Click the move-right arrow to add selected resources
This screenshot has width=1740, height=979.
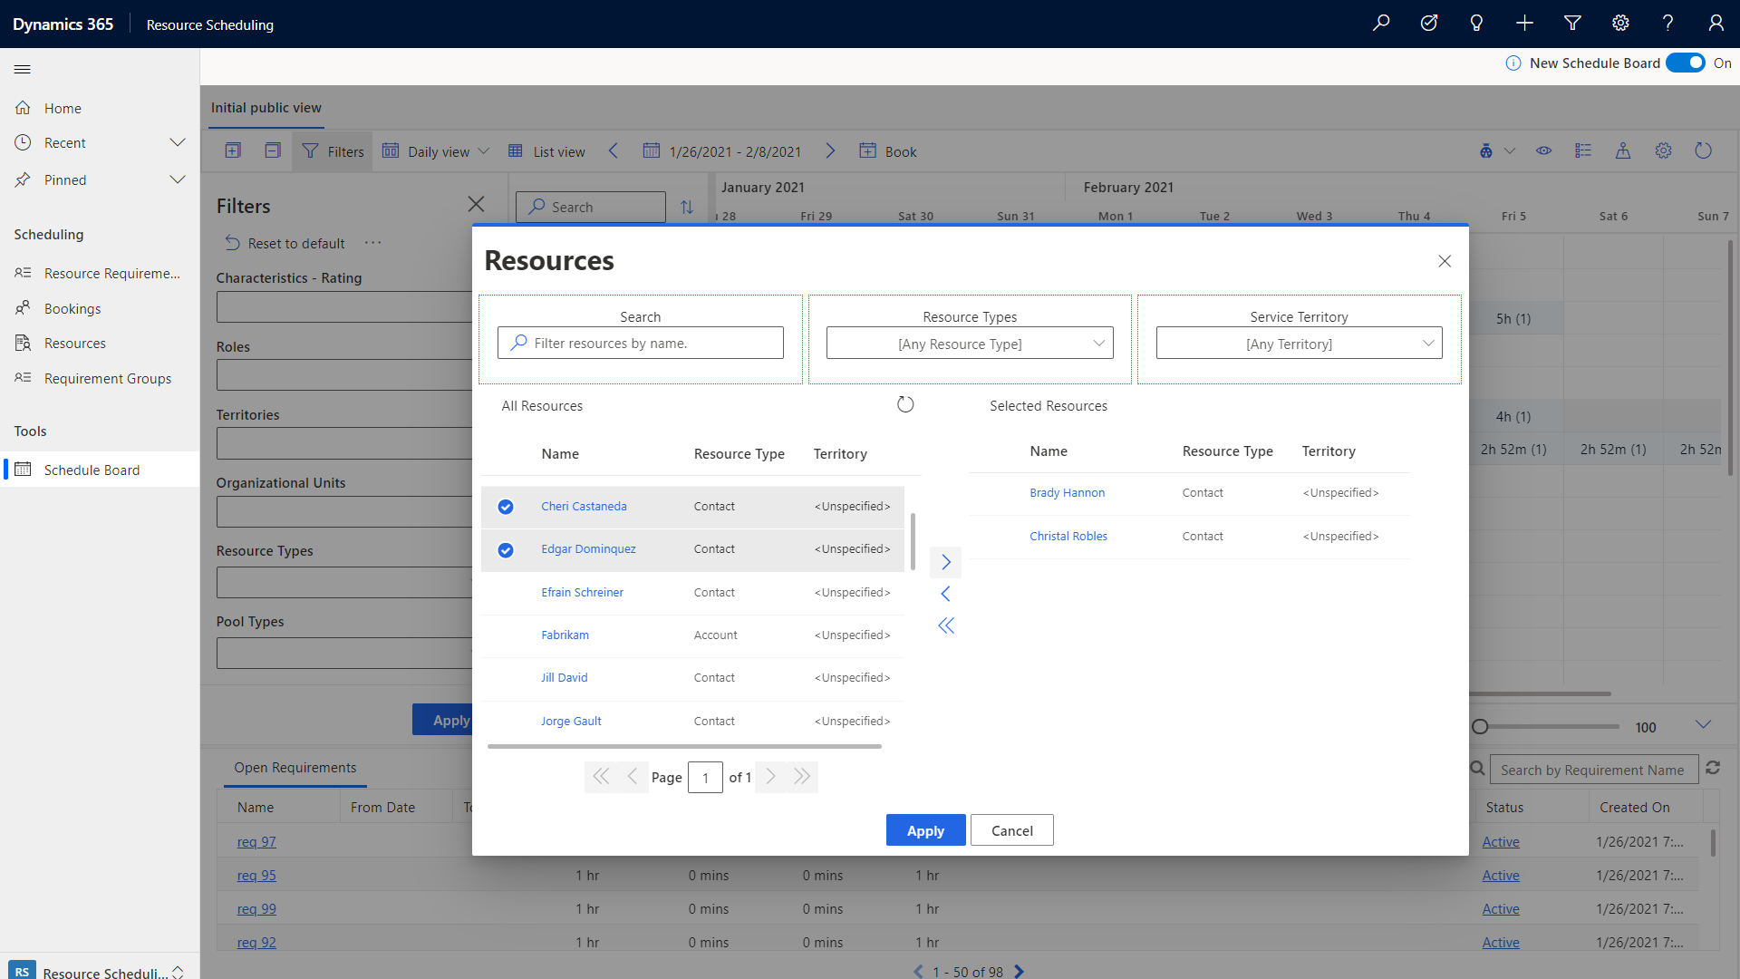pos(945,562)
